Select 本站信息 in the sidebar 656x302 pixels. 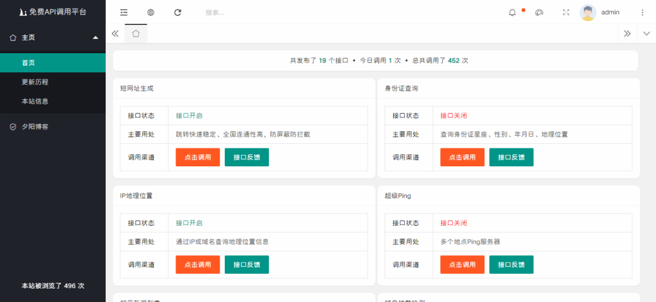(x=35, y=101)
